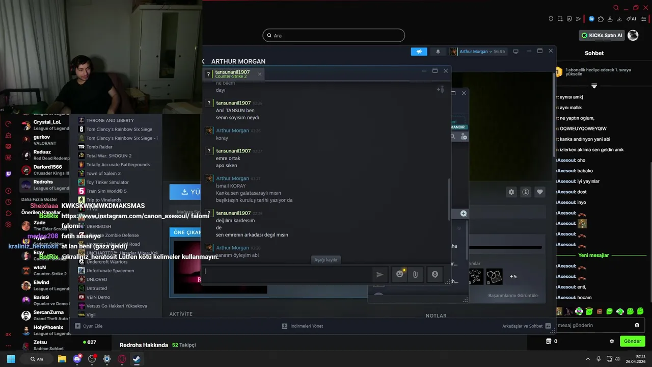The image size is (652, 367).
Task: Open Kick user avatar menu
Action: point(633,35)
